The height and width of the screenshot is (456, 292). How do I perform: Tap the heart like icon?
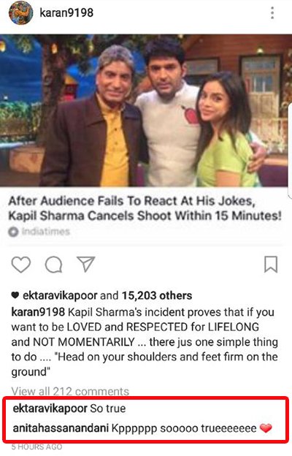(x=21, y=265)
